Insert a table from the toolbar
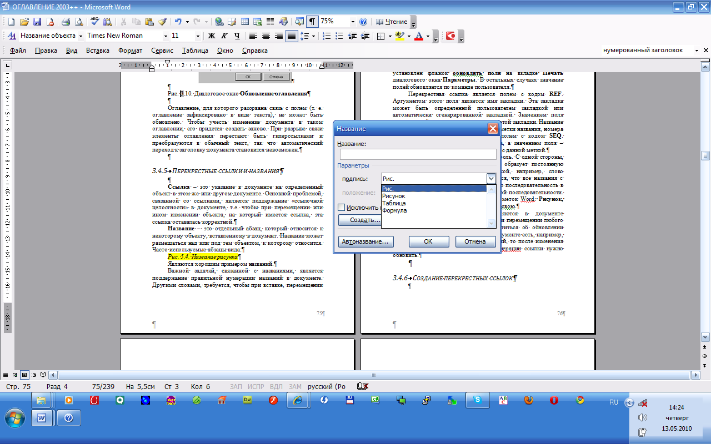 click(244, 22)
